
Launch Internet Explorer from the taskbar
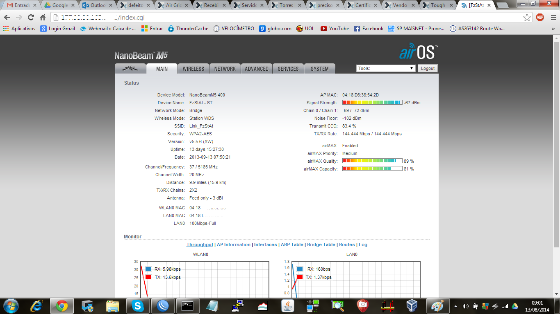tap(37, 306)
